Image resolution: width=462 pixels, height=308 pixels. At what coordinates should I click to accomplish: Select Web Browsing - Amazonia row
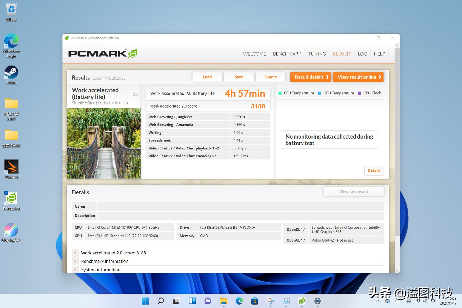pyautogui.click(x=208, y=125)
